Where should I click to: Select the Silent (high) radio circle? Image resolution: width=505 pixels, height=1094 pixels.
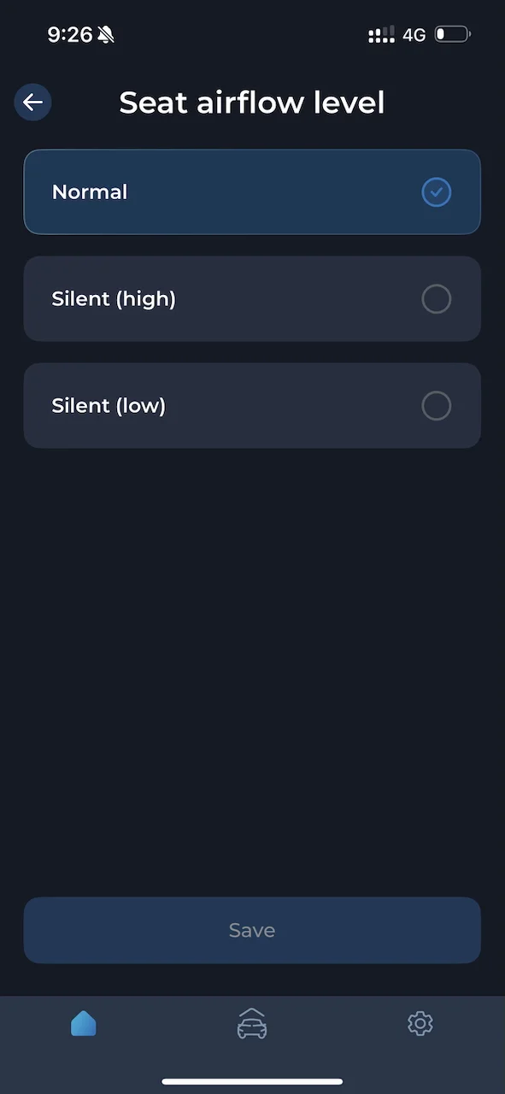coord(437,299)
